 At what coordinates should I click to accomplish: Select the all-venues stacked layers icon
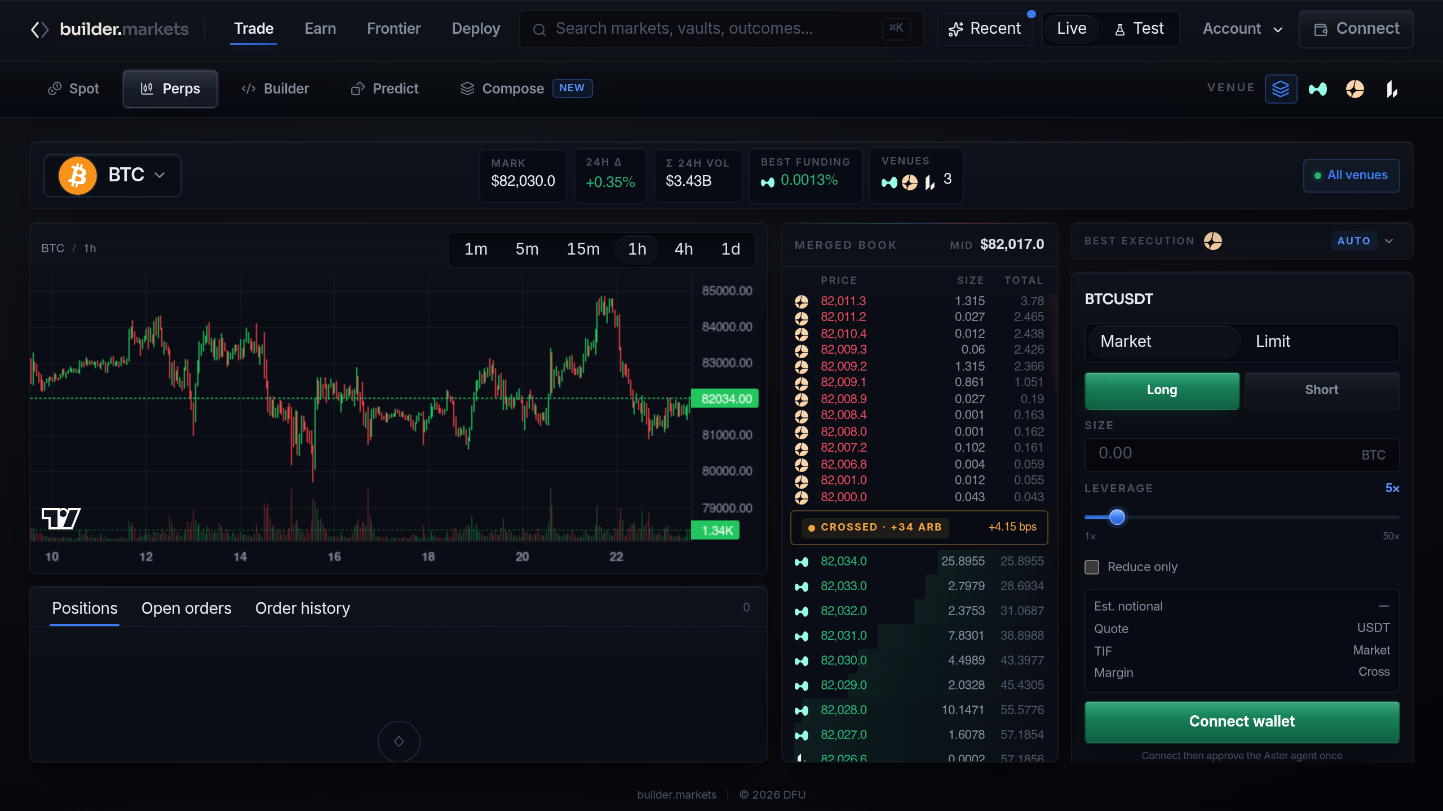pyautogui.click(x=1281, y=89)
